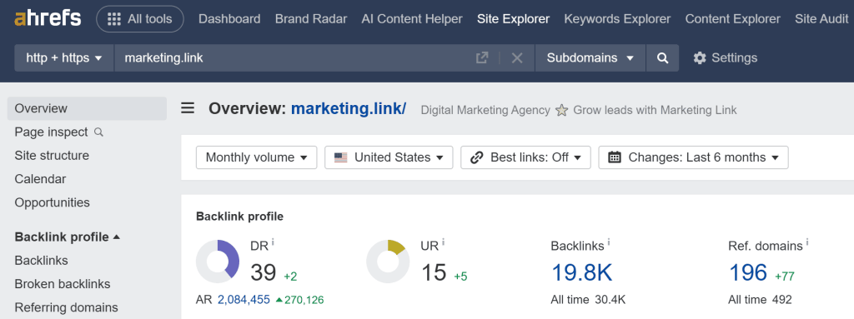Click the Ahrefs logo

tap(48, 18)
